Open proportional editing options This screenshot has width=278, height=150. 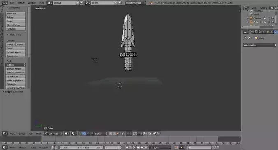pyautogui.click(x=129, y=134)
